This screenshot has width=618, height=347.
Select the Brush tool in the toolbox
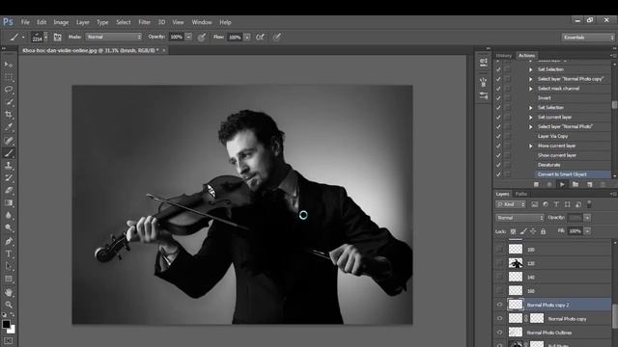(9, 153)
